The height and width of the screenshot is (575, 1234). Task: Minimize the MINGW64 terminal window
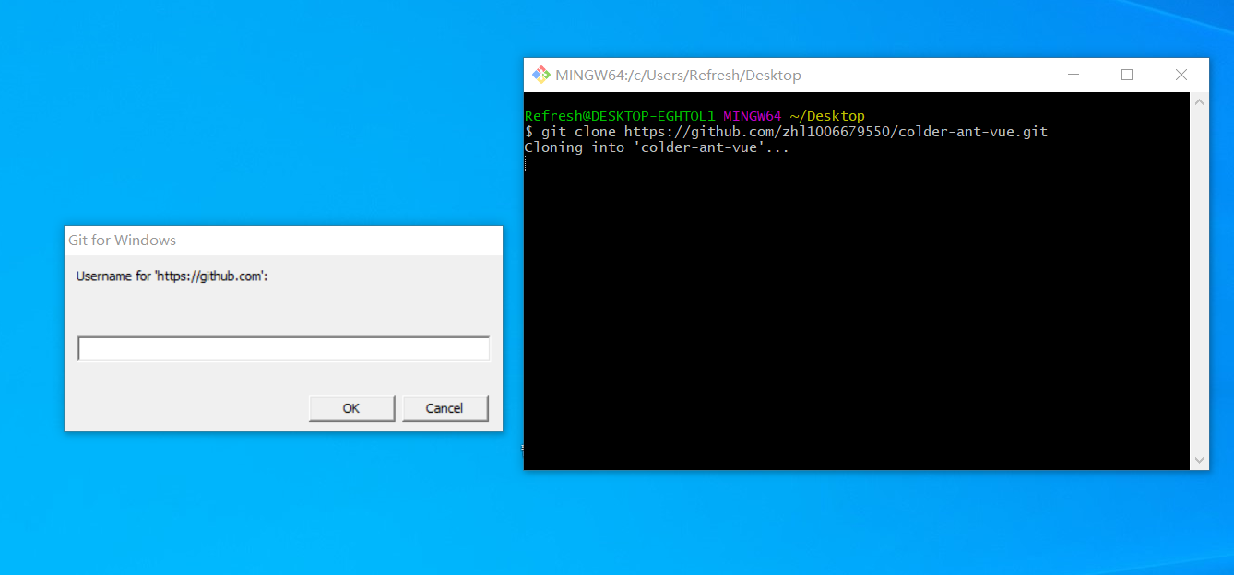point(1073,75)
